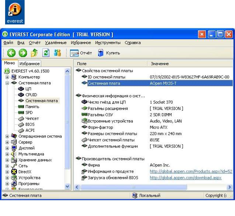
Task: Click tree scrollbar down arrow
Action: click(67, 186)
